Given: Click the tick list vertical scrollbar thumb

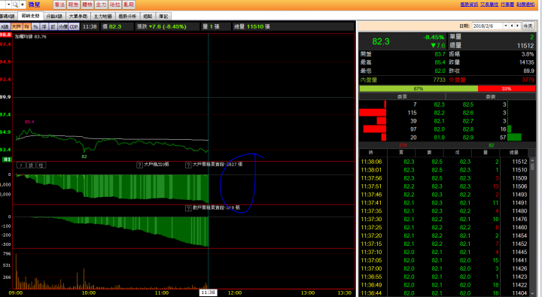Looking at the screenshot, I should point(533,166).
